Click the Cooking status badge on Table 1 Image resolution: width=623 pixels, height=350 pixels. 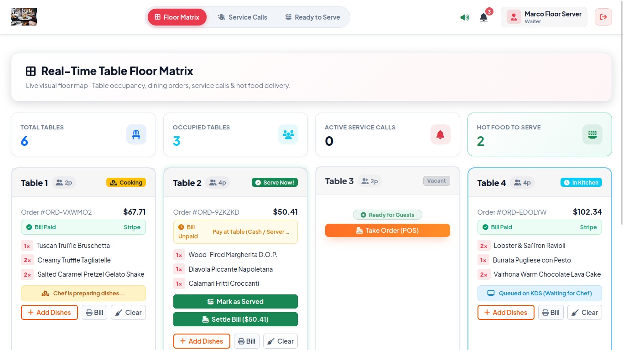click(126, 183)
